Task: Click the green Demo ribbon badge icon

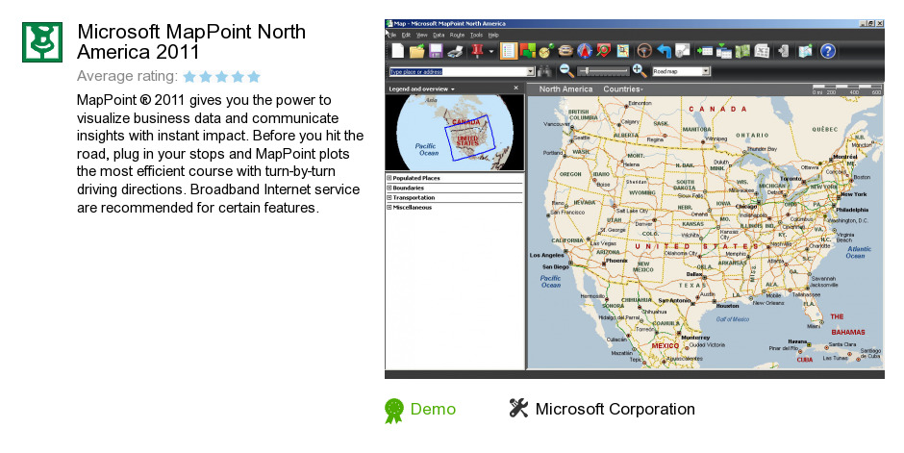Action: pos(394,411)
